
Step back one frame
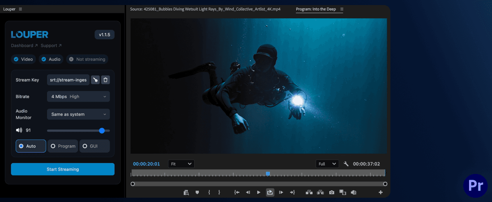[x=248, y=192]
